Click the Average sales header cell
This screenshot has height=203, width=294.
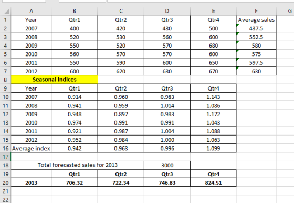pyautogui.click(x=256, y=20)
